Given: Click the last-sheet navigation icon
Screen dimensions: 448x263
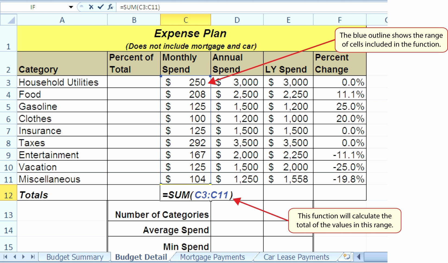Looking at the screenshot, I should 33,257.
